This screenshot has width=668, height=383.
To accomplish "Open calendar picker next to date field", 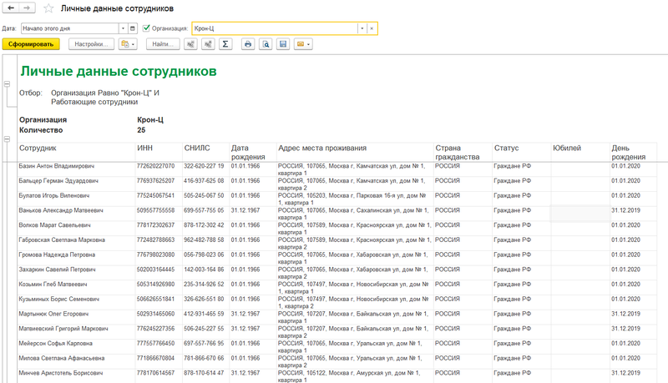I will [x=133, y=28].
